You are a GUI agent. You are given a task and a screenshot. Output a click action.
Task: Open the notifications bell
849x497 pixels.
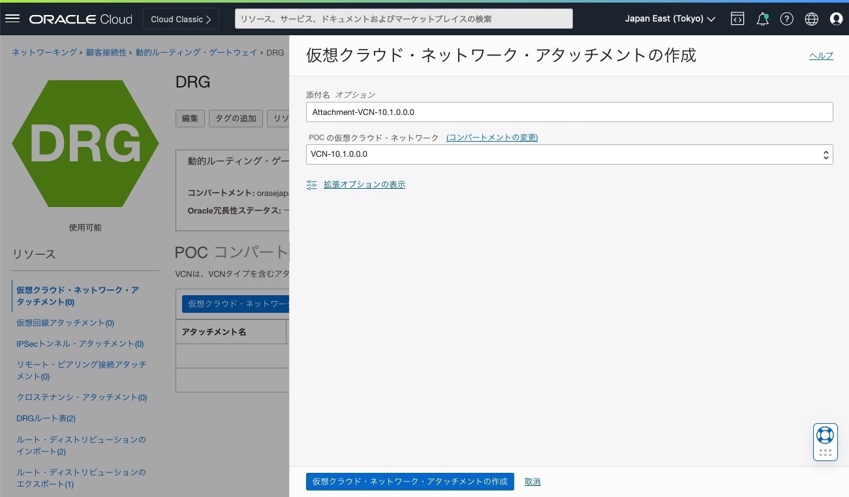pos(762,19)
